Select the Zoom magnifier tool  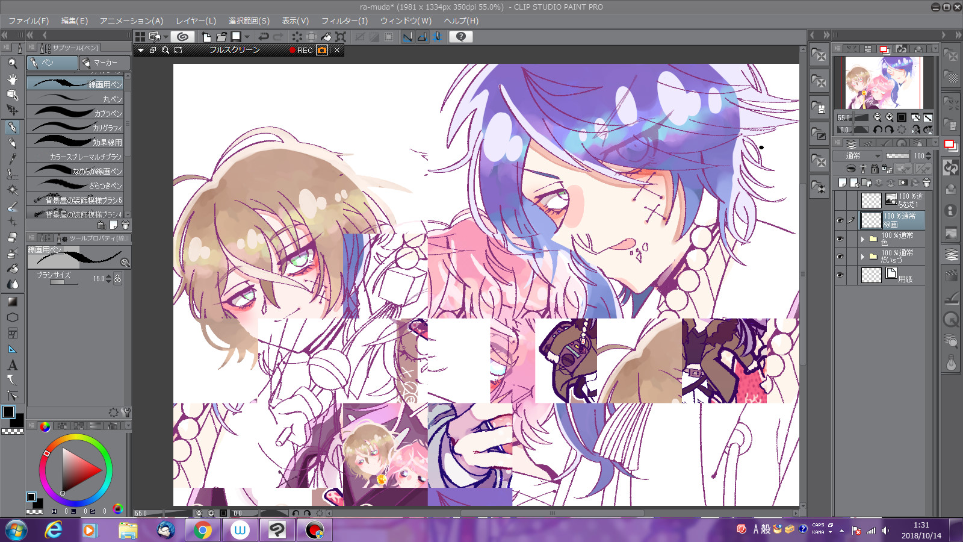click(12, 63)
